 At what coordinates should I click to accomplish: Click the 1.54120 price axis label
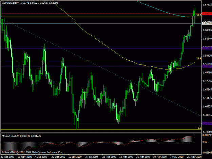pos(207,56)
